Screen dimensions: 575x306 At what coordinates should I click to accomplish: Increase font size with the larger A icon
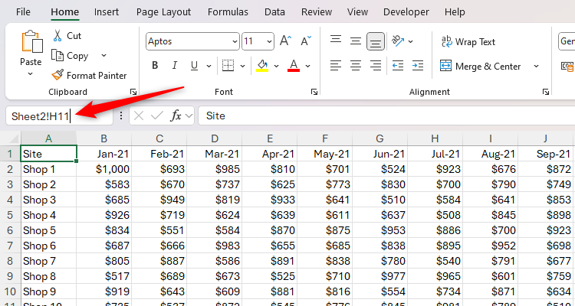285,41
